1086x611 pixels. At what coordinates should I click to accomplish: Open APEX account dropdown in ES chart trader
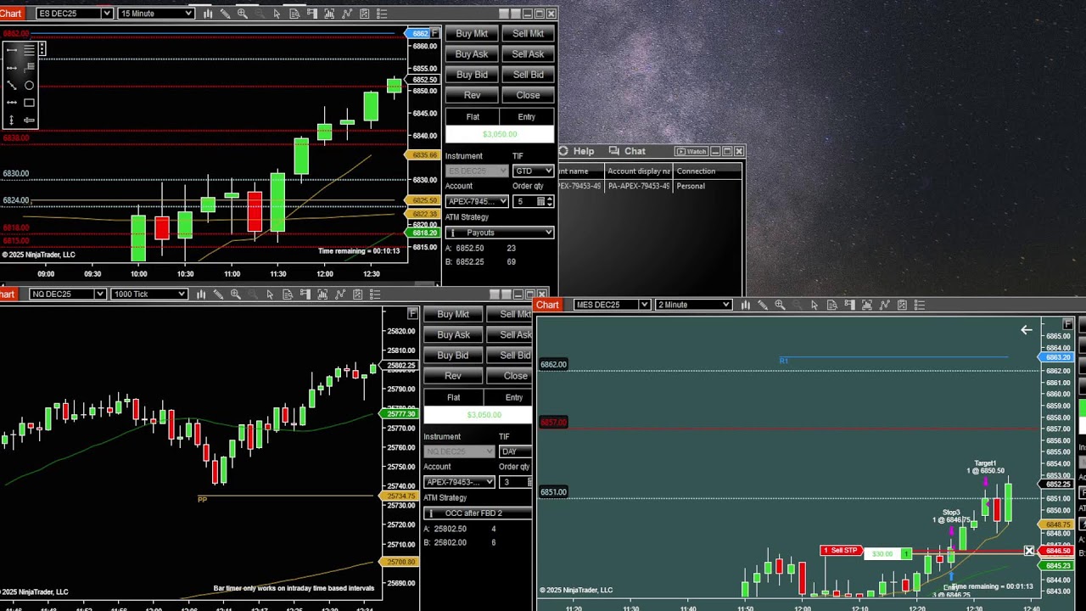point(477,201)
